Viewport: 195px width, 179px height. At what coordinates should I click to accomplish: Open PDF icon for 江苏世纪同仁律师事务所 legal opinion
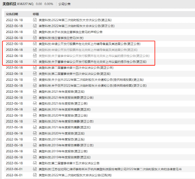pos(35,169)
